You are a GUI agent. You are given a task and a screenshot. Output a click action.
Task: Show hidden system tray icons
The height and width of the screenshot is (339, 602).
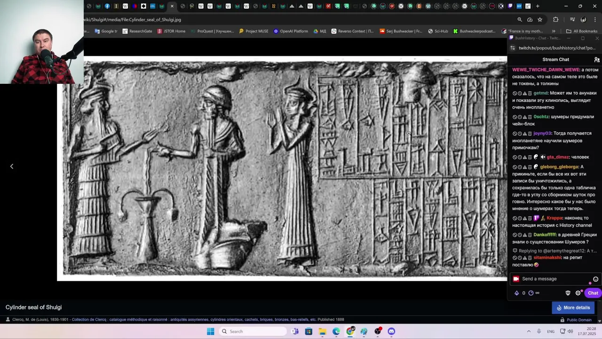point(529,331)
